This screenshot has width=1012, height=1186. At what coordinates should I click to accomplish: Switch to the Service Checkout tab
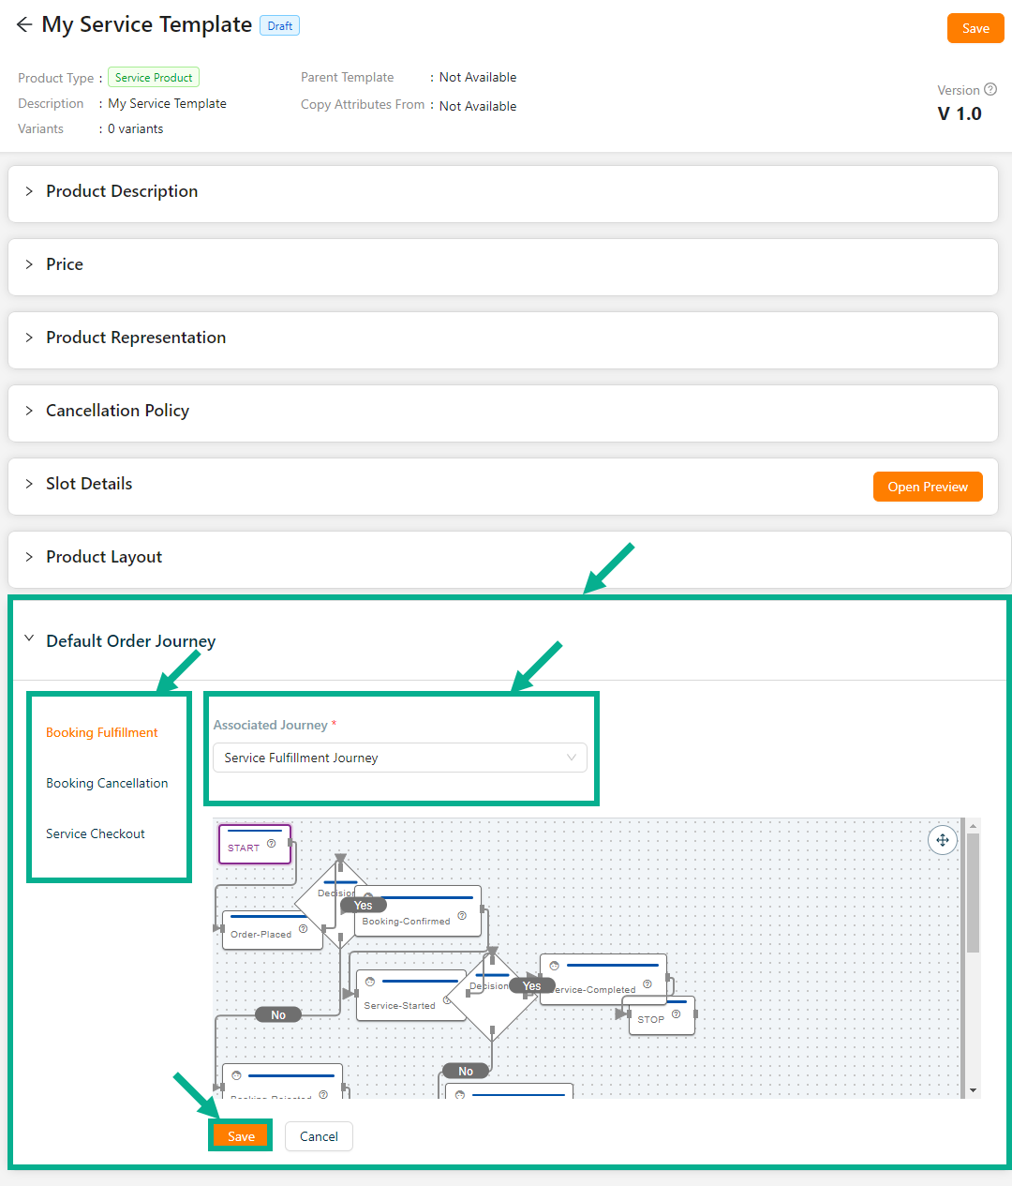(96, 833)
